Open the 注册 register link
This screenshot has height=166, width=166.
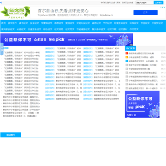click(x=113, y=3)
